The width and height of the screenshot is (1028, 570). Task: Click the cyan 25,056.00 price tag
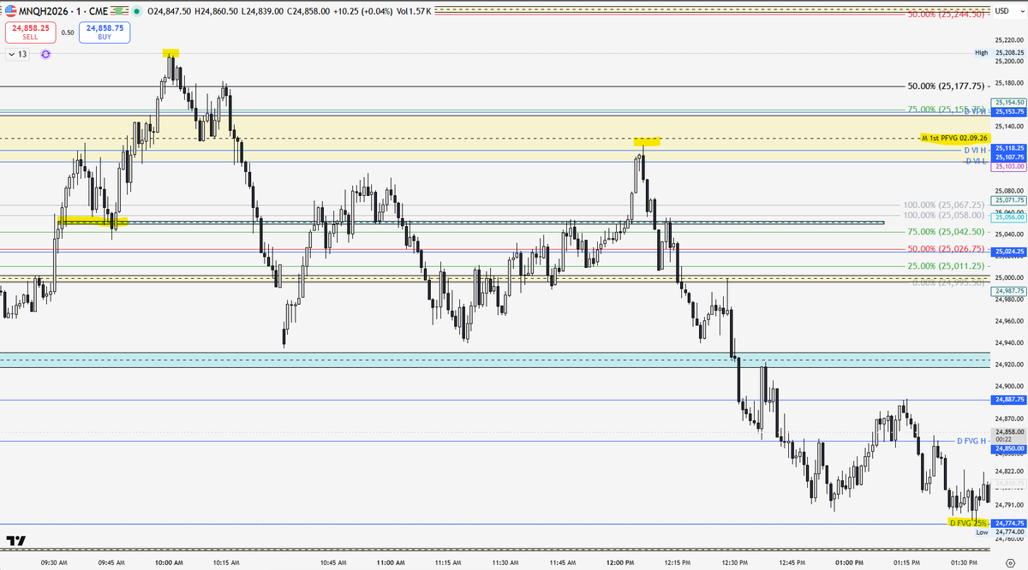tap(1008, 217)
